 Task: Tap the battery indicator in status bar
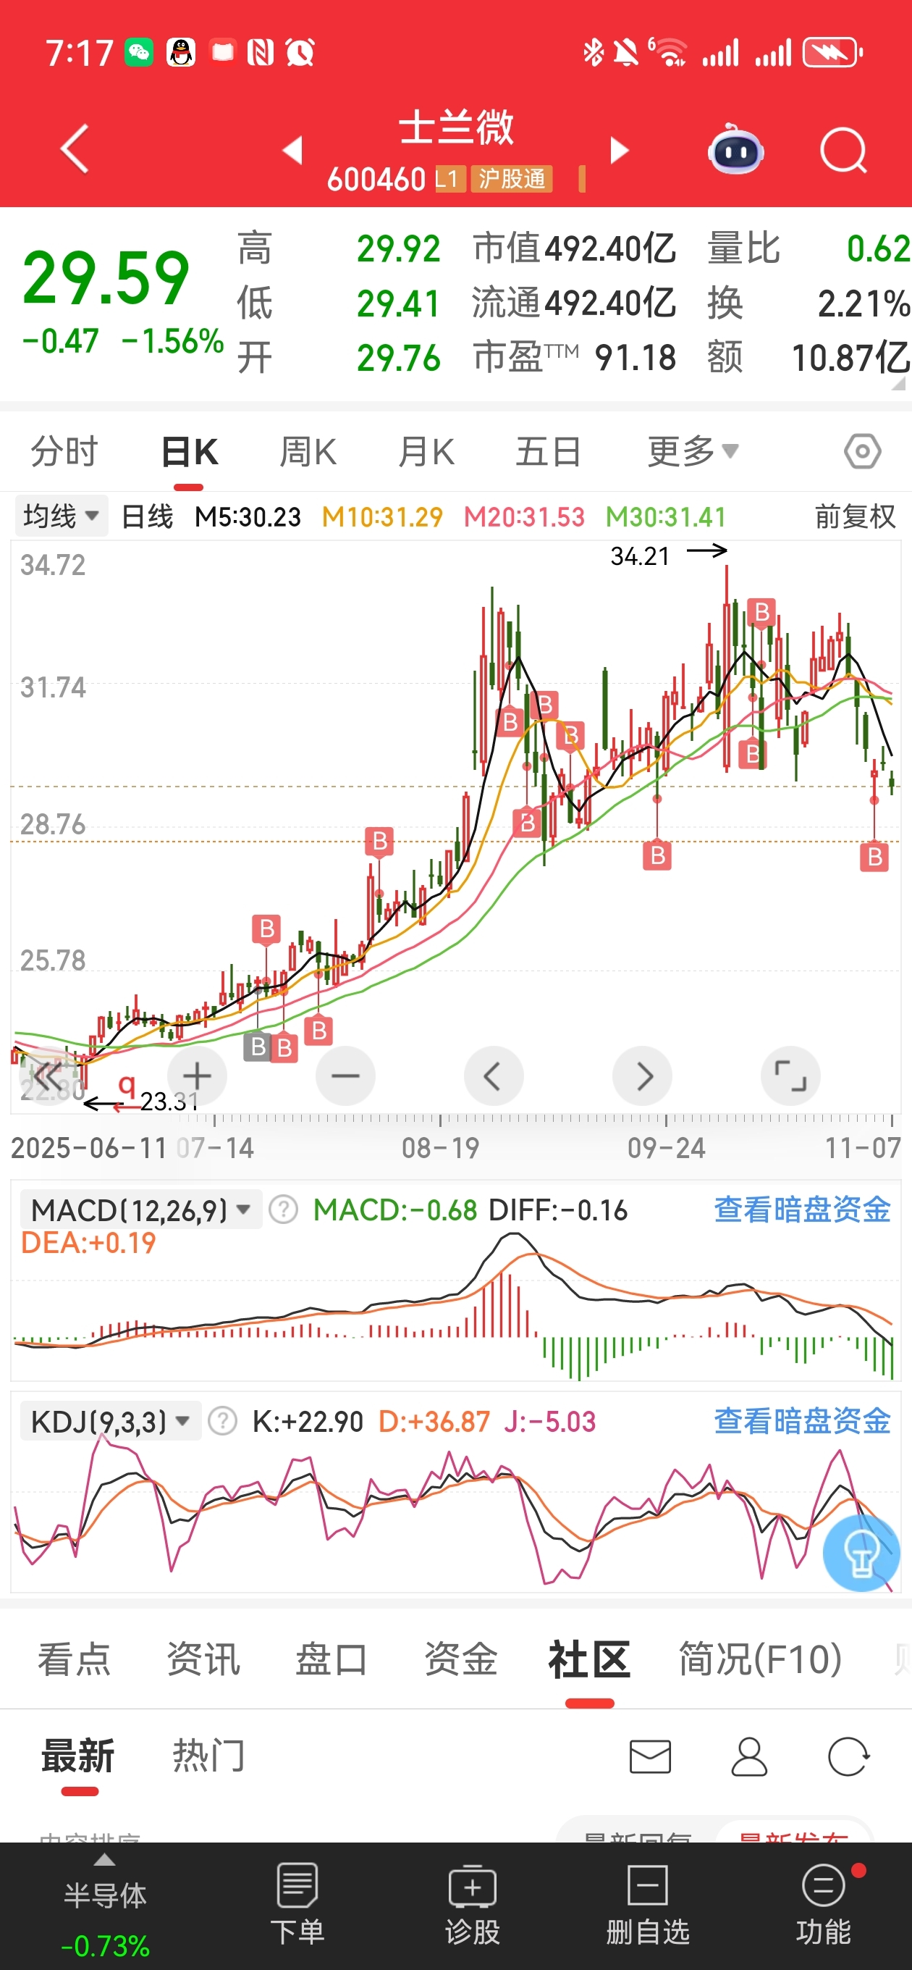pyautogui.click(x=832, y=53)
